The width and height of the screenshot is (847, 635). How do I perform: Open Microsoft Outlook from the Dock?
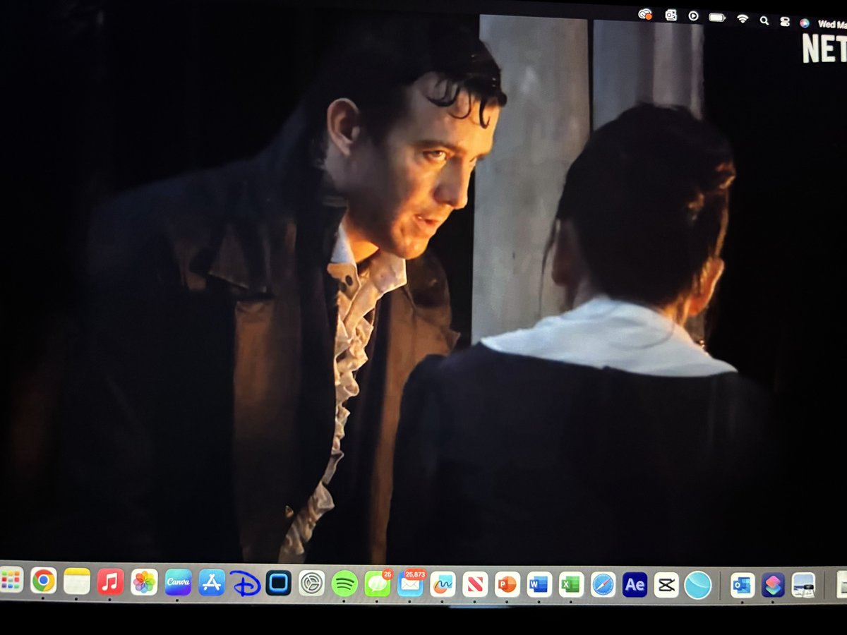pyautogui.click(x=742, y=585)
